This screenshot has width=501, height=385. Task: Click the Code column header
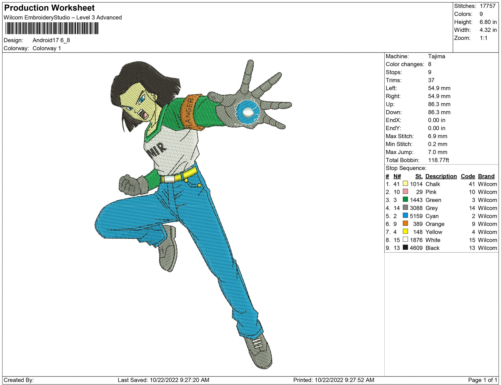tap(468, 176)
